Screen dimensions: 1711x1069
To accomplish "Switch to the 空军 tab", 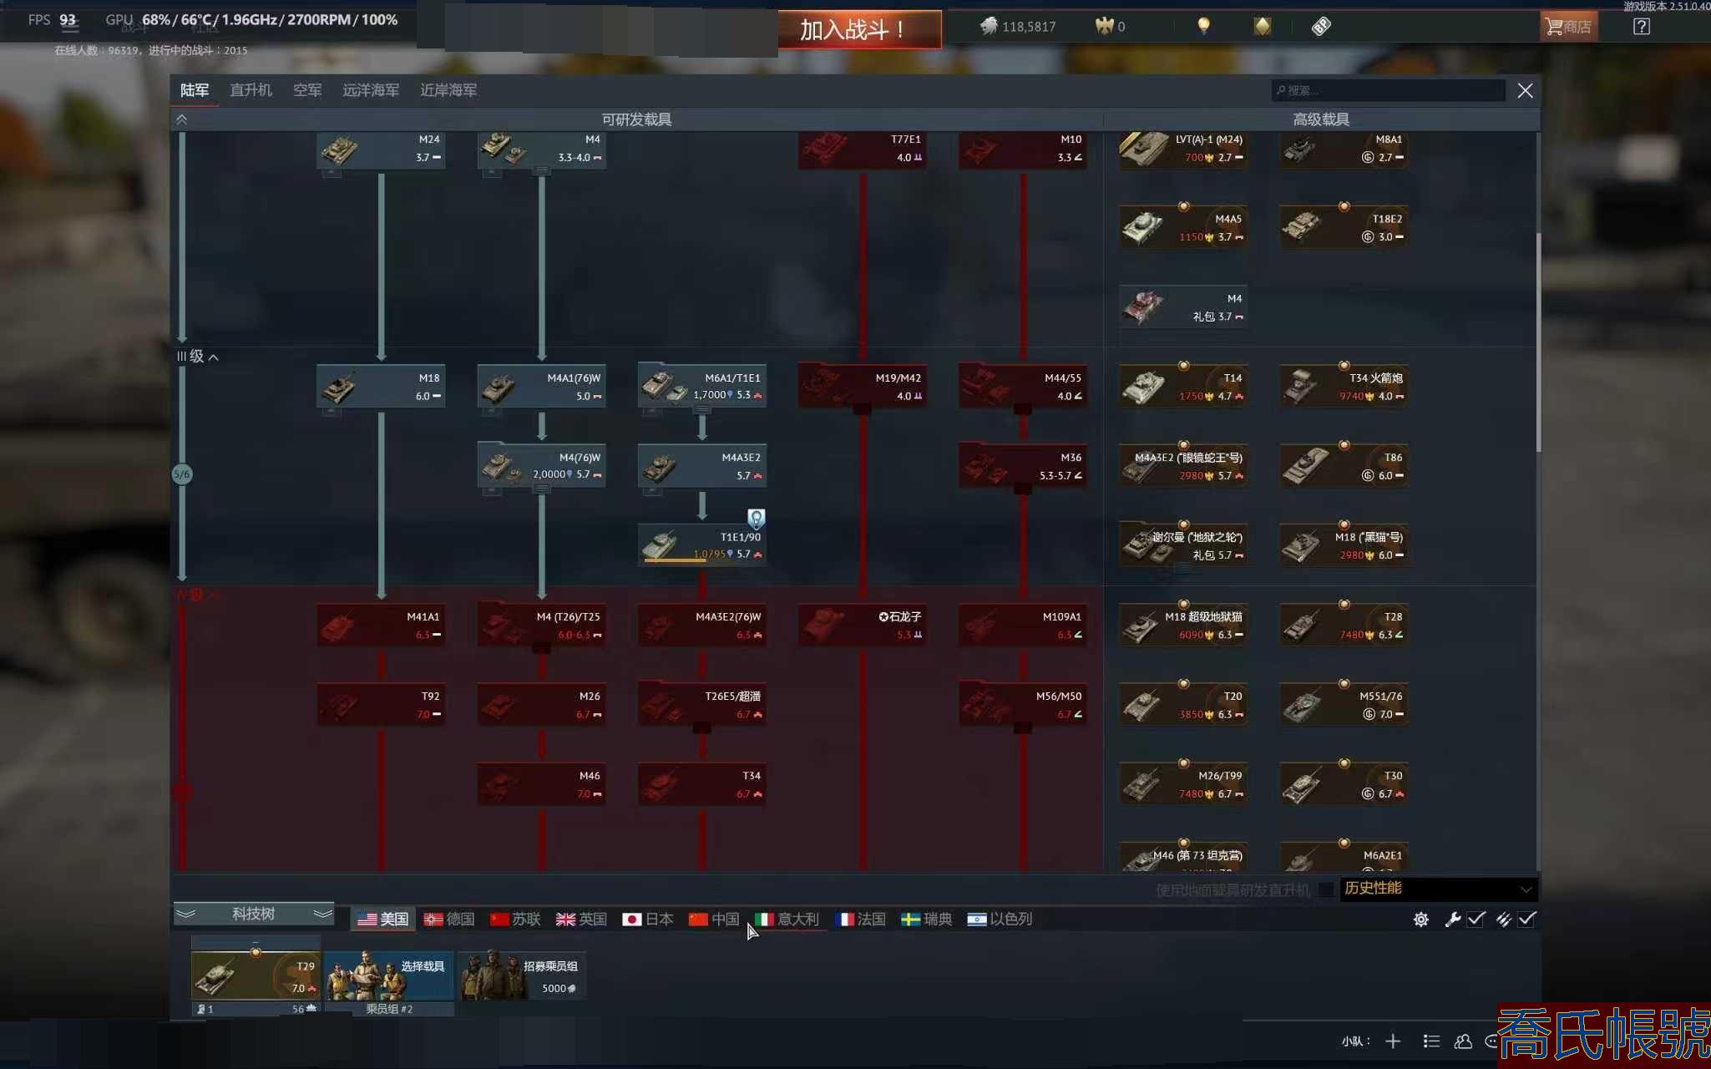I will point(306,90).
